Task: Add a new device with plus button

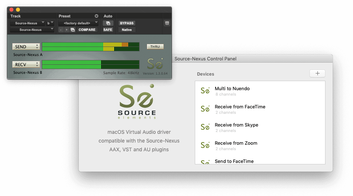Action: (x=317, y=73)
